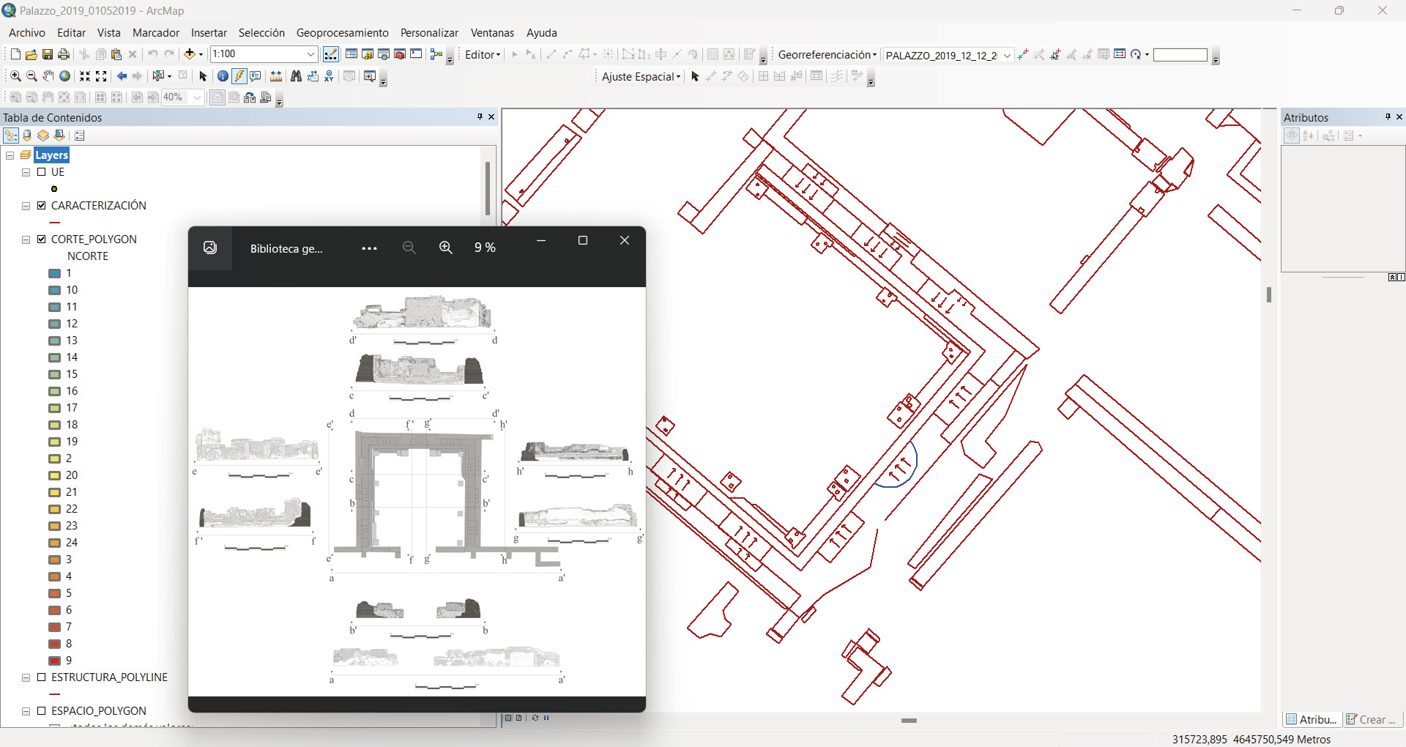
Task: Open the Insertar menu
Action: point(209,33)
